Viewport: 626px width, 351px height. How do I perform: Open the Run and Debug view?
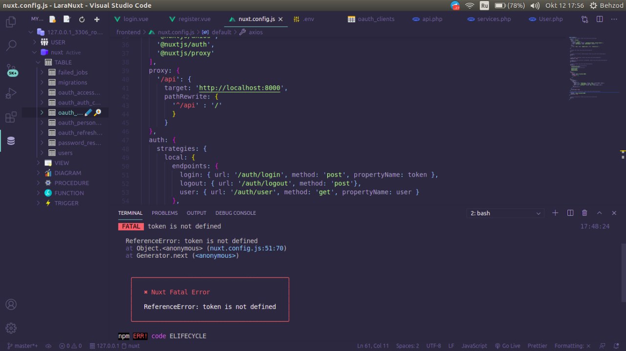[11, 93]
